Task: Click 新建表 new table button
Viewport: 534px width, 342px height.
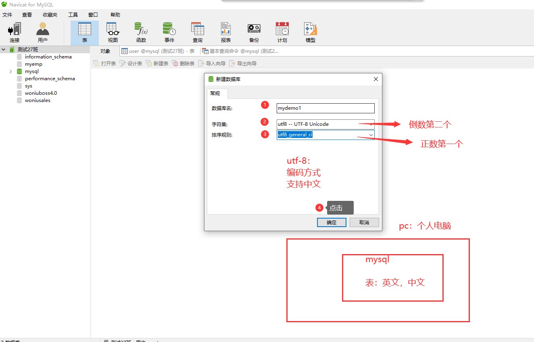Action: click(x=157, y=63)
